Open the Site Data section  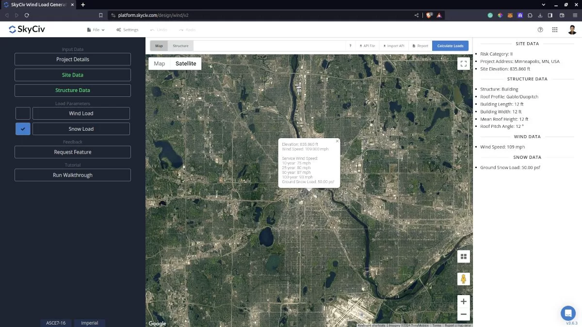(73, 75)
